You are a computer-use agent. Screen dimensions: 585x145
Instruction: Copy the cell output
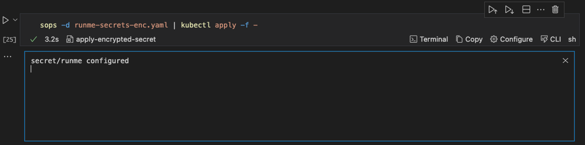point(469,39)
